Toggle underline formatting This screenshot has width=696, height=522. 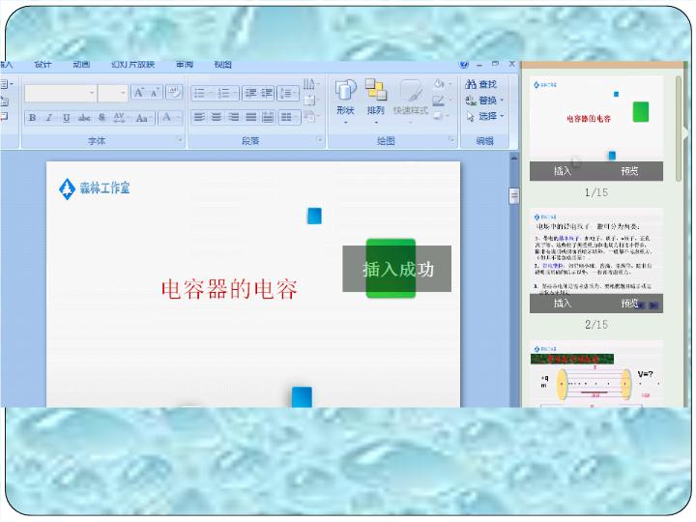66,118
